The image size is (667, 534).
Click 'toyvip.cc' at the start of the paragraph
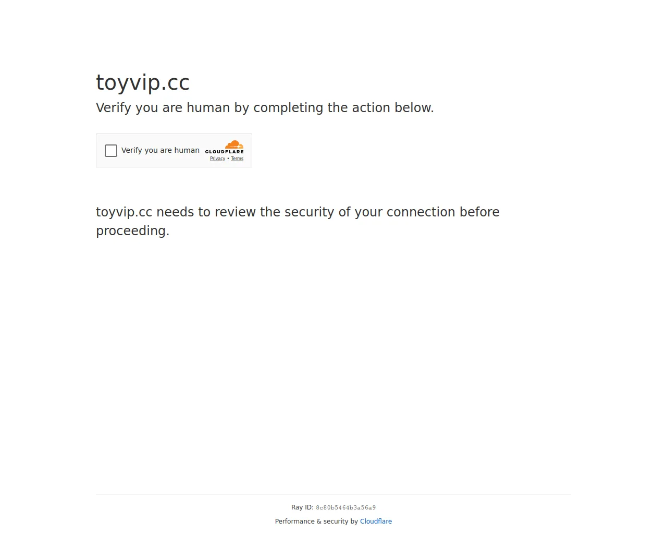pos(124,212)
